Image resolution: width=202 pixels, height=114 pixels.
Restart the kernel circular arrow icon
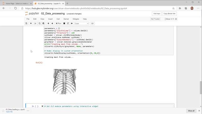tap(68, 23)
